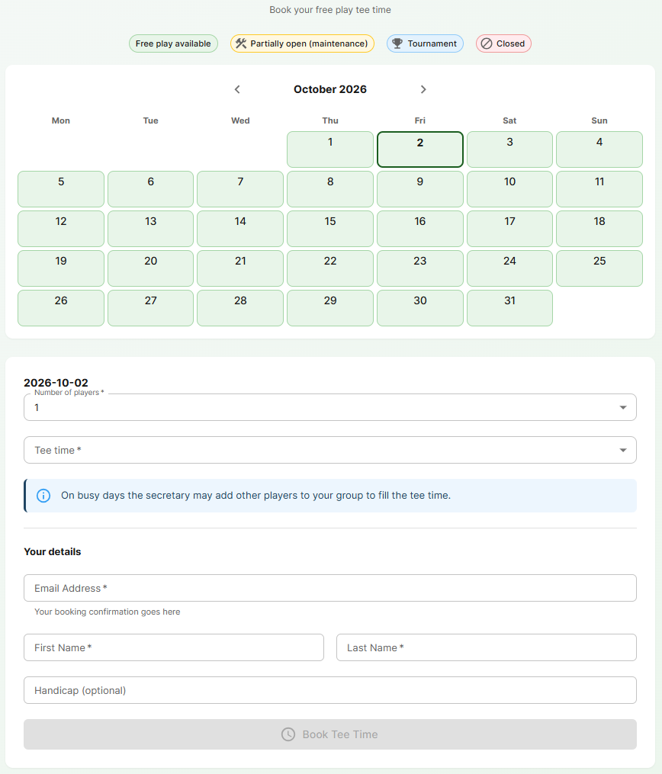Choose Saturday October 3
The width and height of the screenshot is (662, 774).
click(509, 149)
